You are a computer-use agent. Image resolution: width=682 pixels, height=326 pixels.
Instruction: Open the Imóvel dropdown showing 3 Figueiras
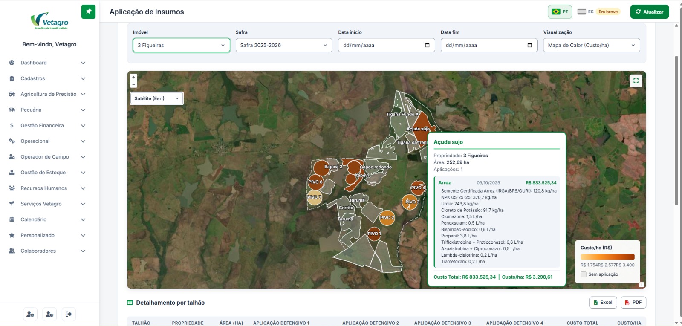click(181, 45)
